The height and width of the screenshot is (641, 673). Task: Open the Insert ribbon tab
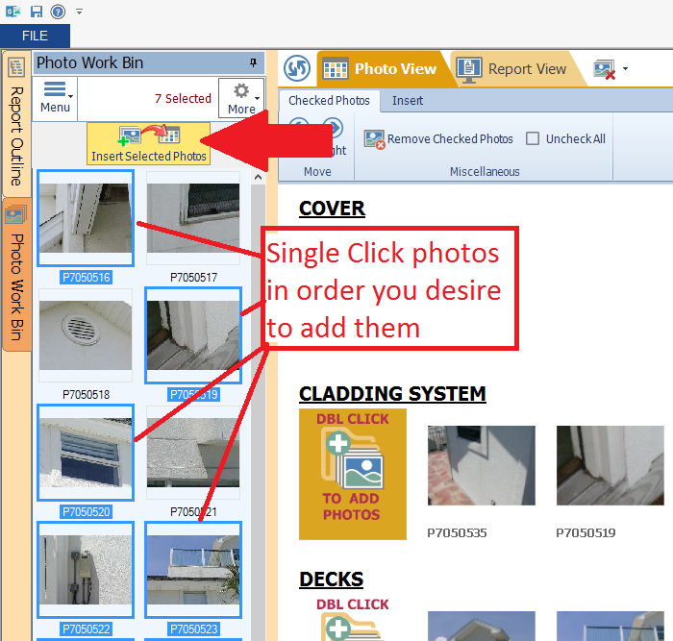point(408,100)
